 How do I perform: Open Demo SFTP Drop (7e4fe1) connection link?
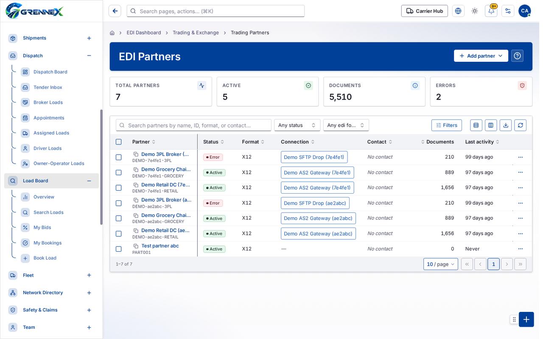(314, 157)
